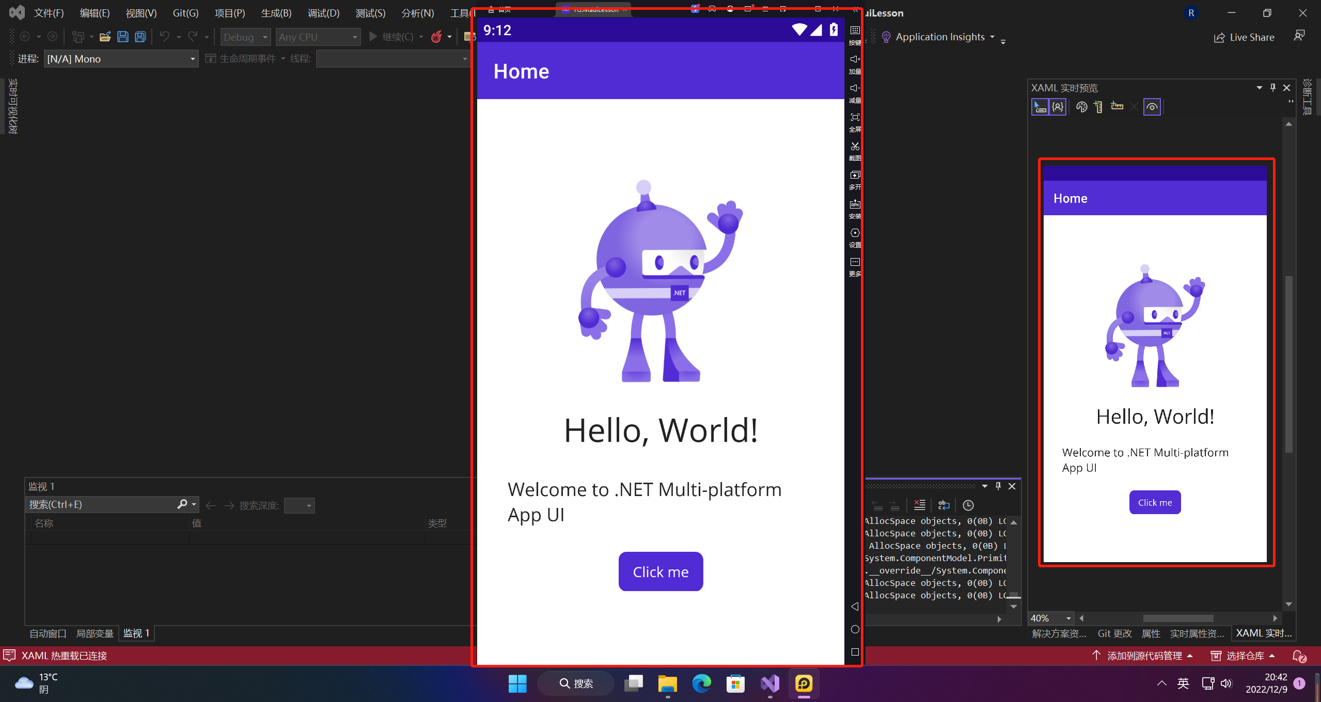This screenshot has width=1321, height=702.
Task: Click the emulator's Click me button
Action: pos(660,571)
